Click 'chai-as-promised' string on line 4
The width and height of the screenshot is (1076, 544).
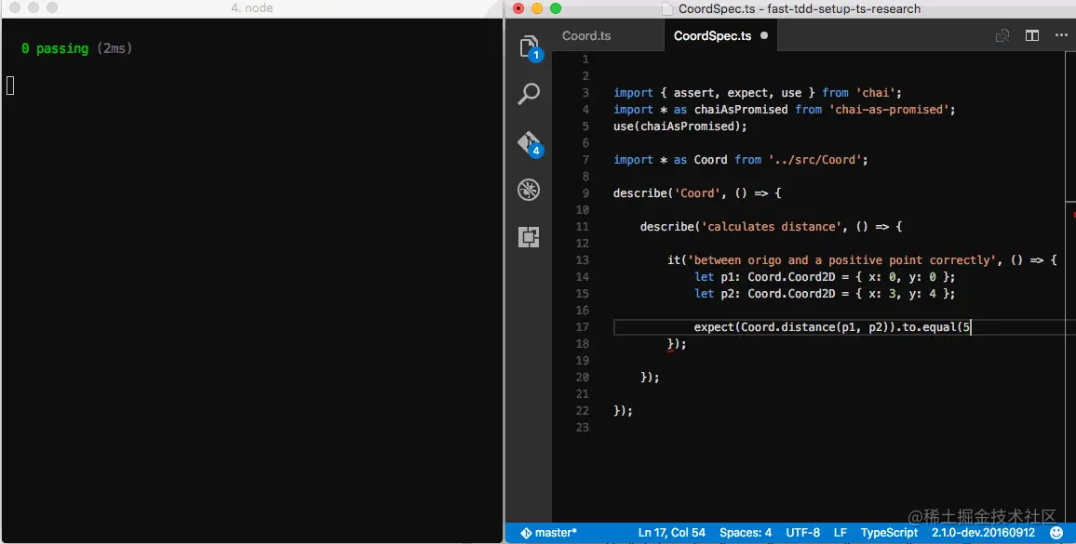point(889,110)
